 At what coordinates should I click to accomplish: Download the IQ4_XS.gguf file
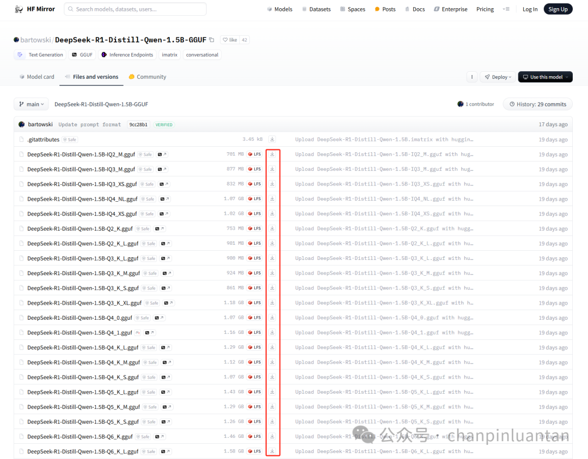[272, 214]
